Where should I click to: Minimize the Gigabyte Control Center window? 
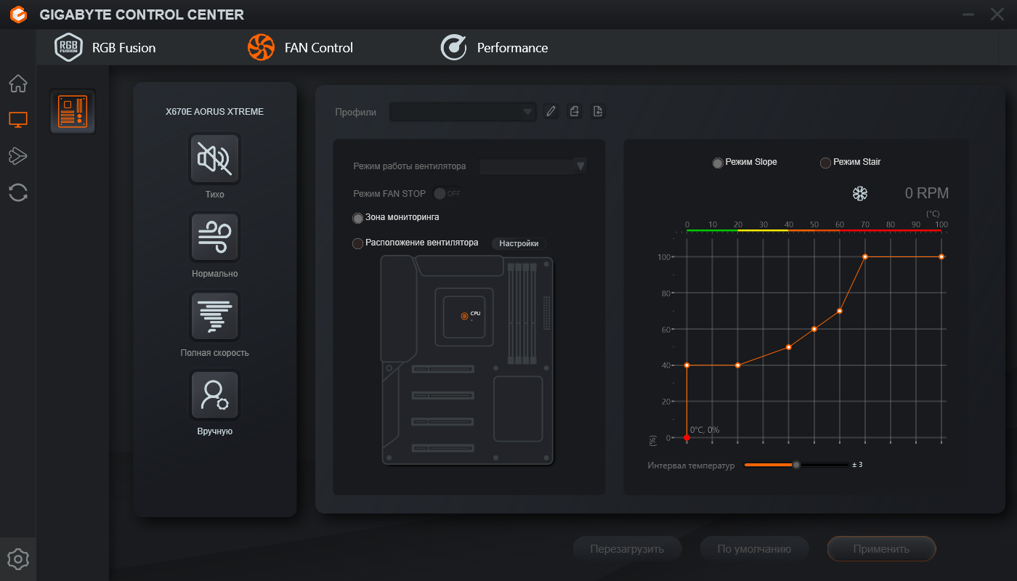tap(968, 15)
